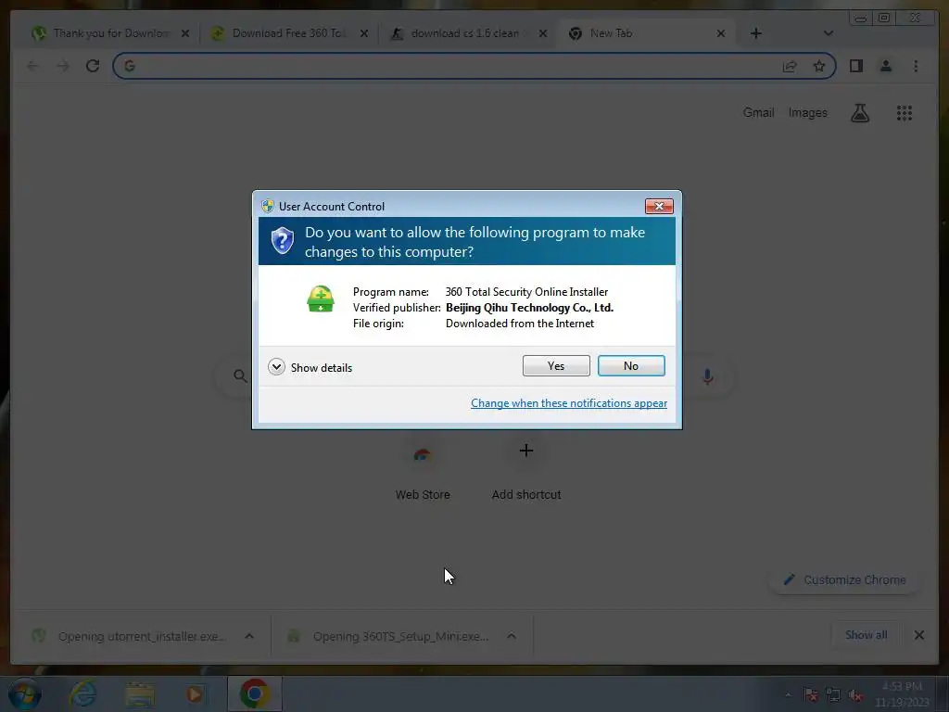
Task: Click the search magnifier icon on Google
Action: [x=240, y=376]
